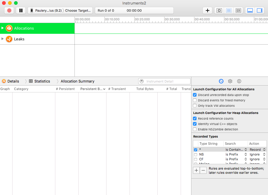Enable Only track VM allocations
Image resolution: width=268 pixels, height=195 pixels.
pyautogui.click(x=195, y=106)
